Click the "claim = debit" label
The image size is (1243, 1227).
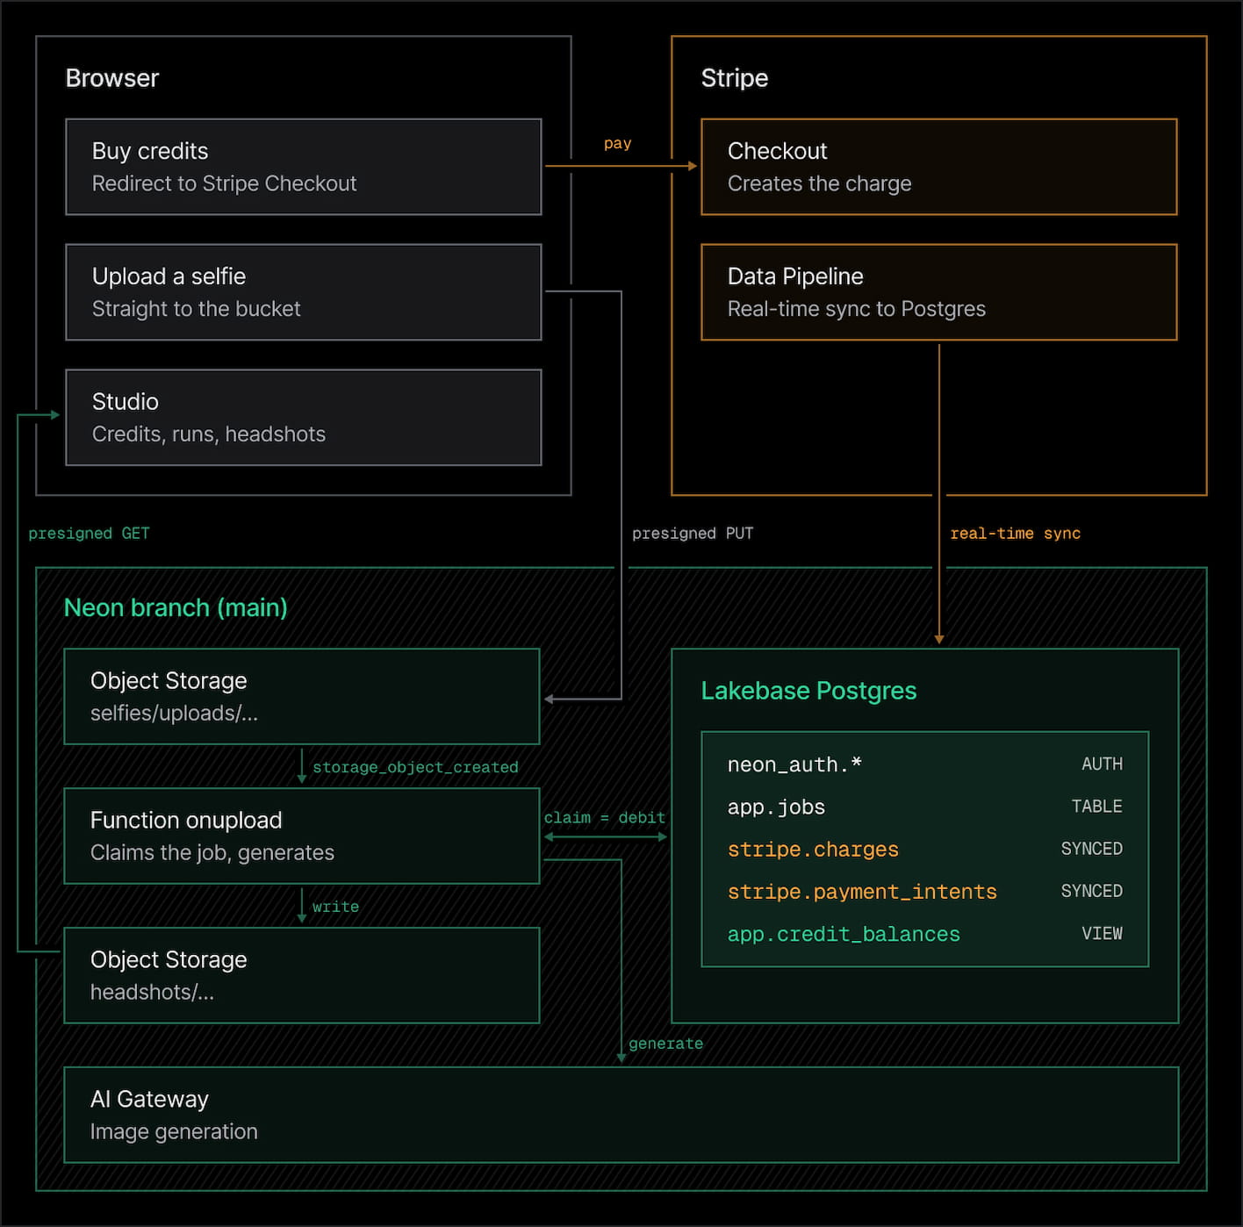(605, 817)
